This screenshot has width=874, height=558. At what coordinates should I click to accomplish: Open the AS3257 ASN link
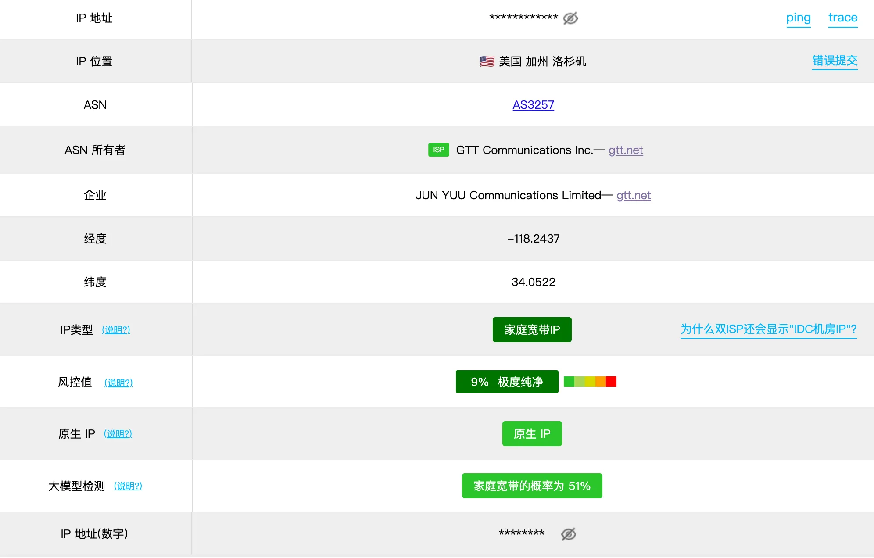point(533,105)
